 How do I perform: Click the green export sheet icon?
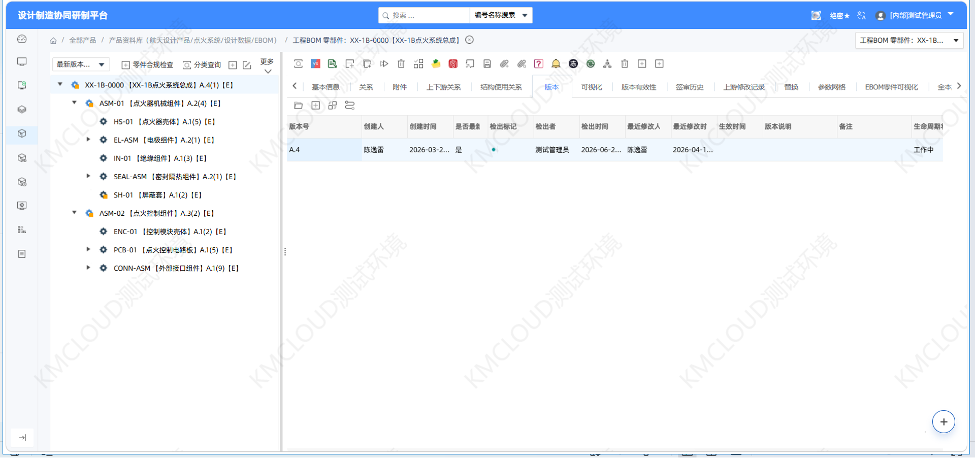coord(332,63)
